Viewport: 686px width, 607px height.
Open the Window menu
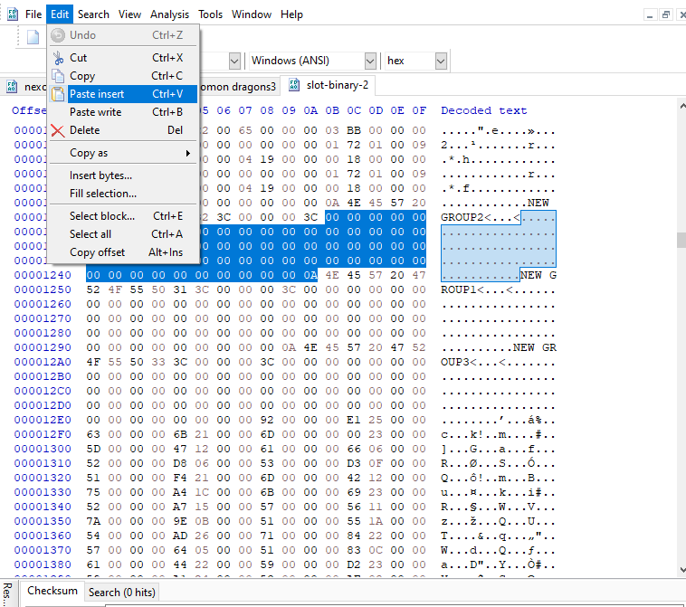(252, 14)
